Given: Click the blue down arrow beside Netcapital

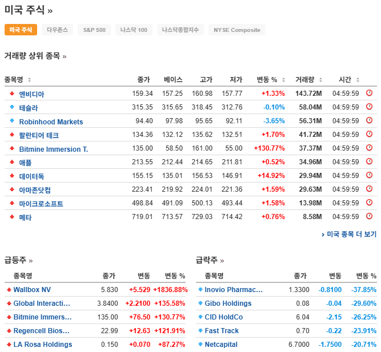Looking at the screenshot, I should click(x=200, y=344).
